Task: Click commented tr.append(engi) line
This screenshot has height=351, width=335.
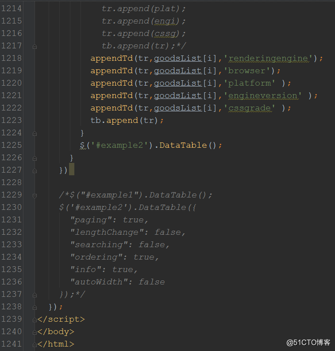Action: click(143, 21)
